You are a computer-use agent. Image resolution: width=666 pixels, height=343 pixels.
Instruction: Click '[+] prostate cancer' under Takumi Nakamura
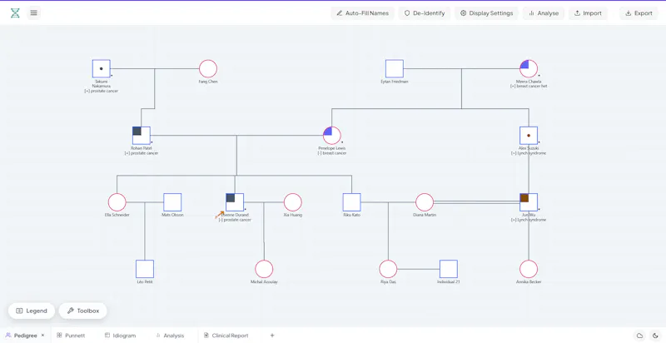click(x=101, y=91)
